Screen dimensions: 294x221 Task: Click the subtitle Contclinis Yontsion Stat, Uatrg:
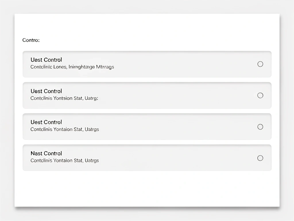pyautogui.click(x=64, y=98)
